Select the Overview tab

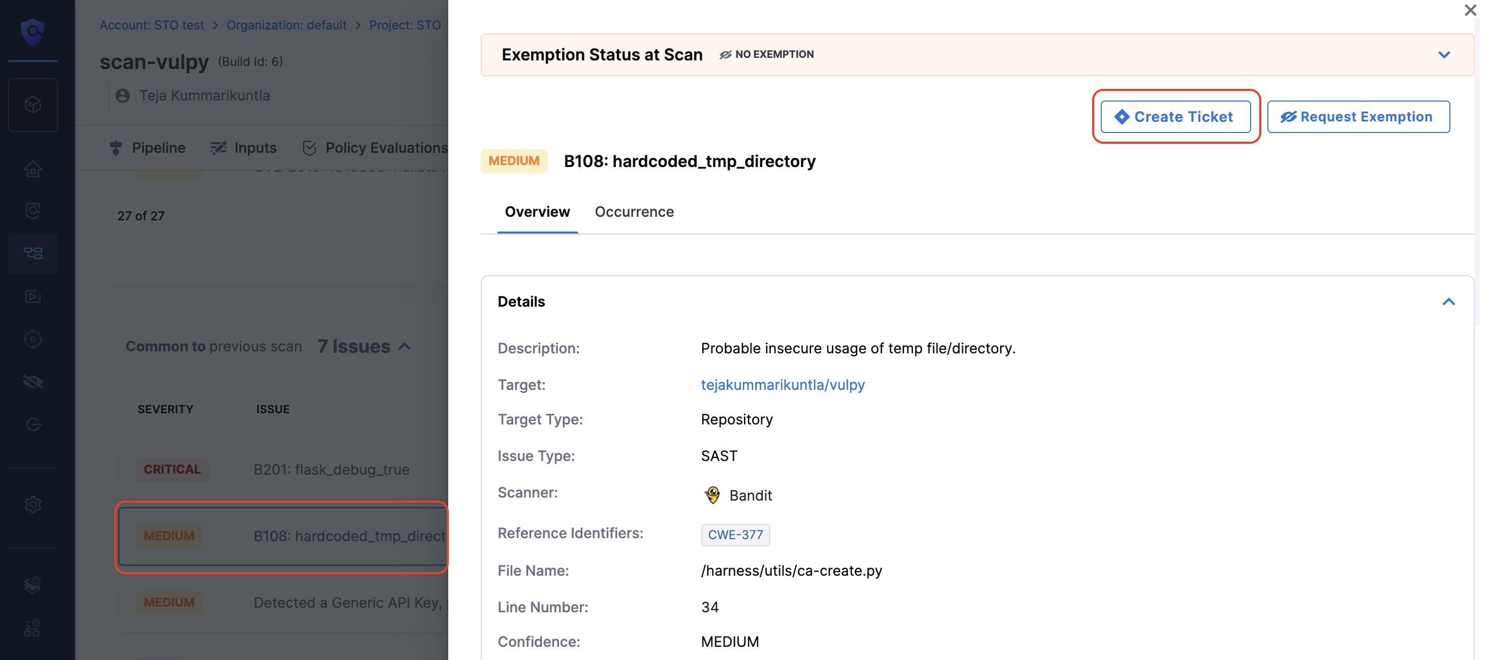[537, 212]
